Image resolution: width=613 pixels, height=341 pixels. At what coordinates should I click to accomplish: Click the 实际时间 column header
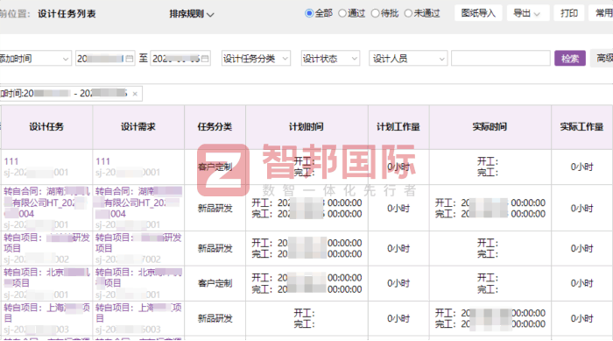point(490,127)
